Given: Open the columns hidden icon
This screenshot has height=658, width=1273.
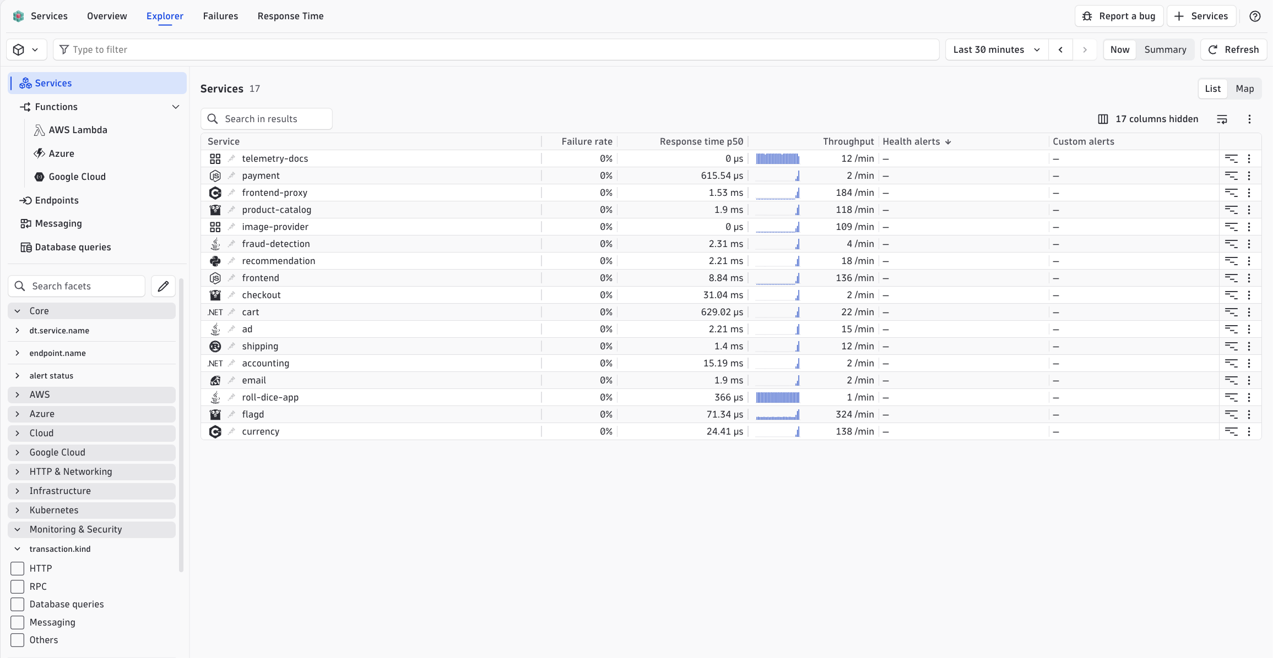Looking at the screenshot, I should (1103, 119).
